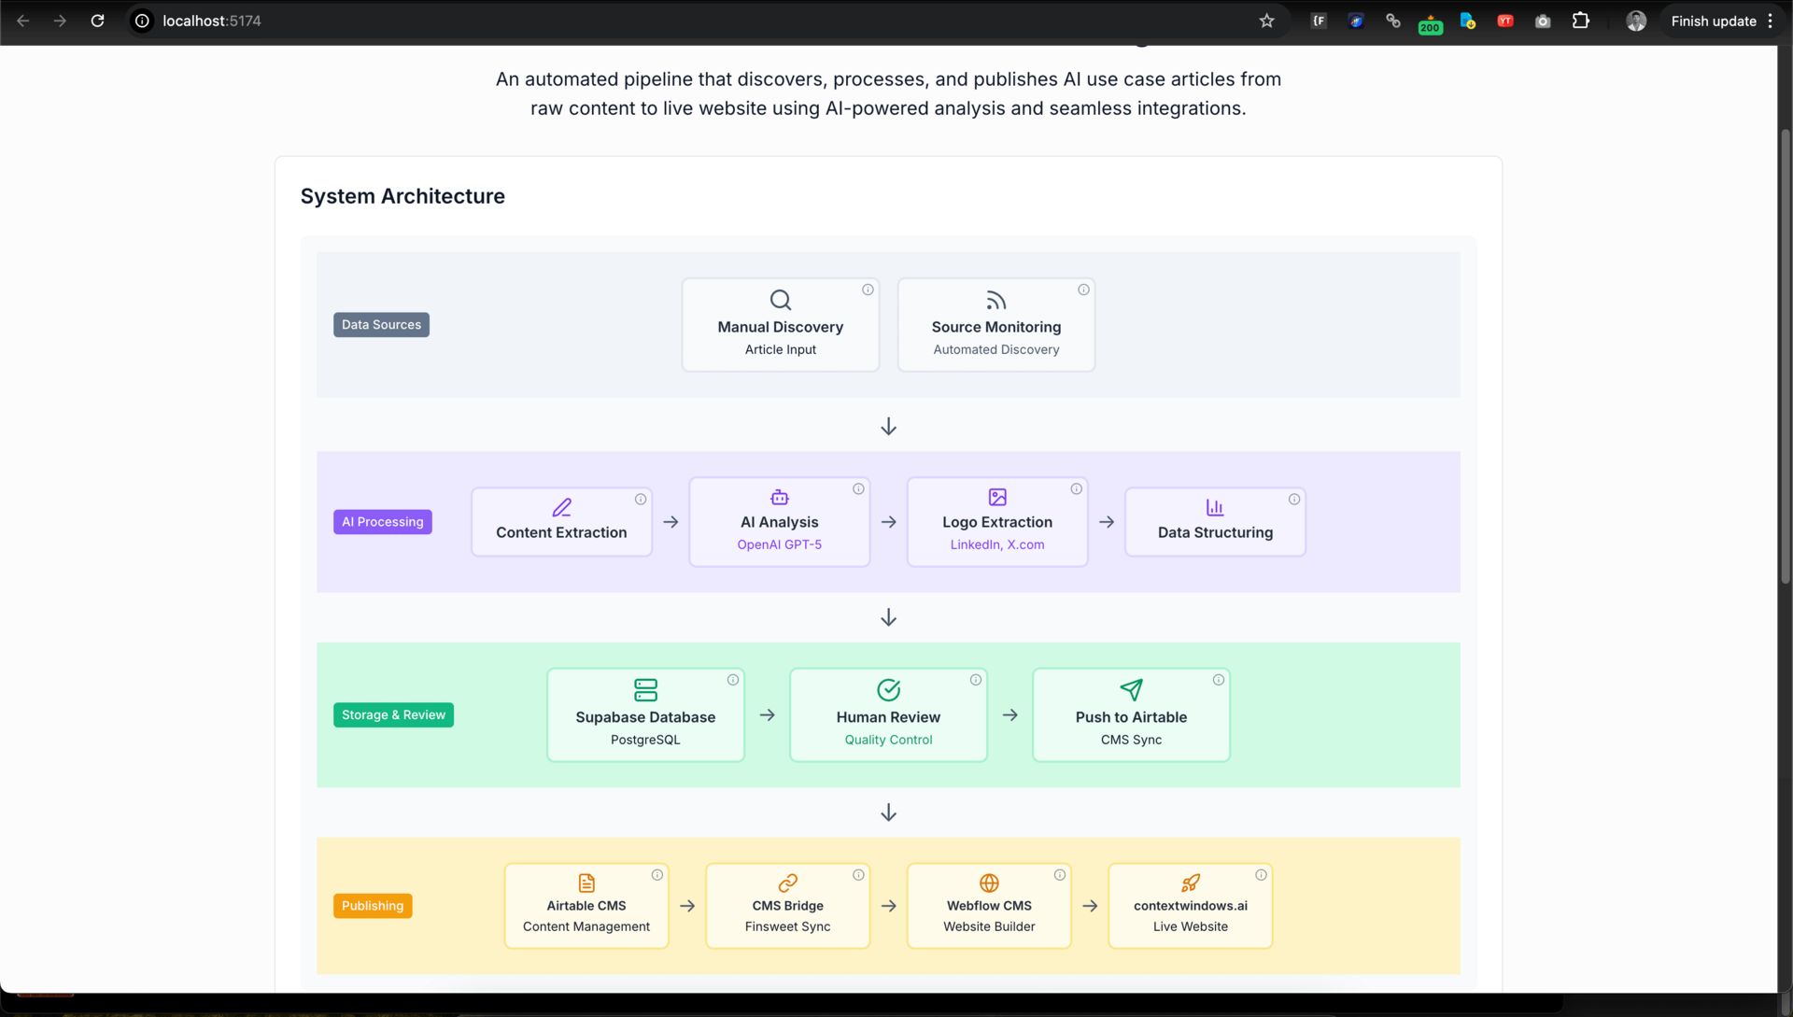Click the Website Builder subtitle text
The width and height of the screenshot is (1793, 1017).
point(989,927)
